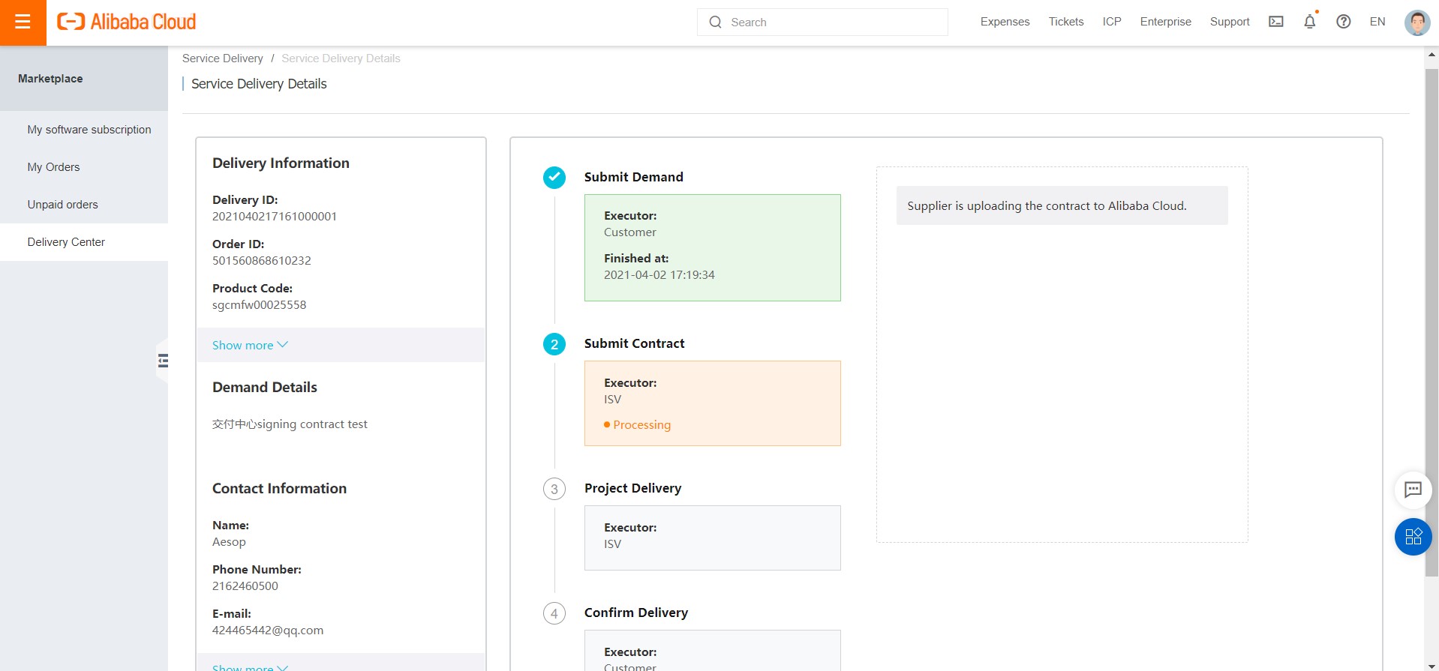This screenshot has width=1439, height=671.
Task: Open the Expenses top navigation link
Action: pyautogui.click(x=1005, y=22)
